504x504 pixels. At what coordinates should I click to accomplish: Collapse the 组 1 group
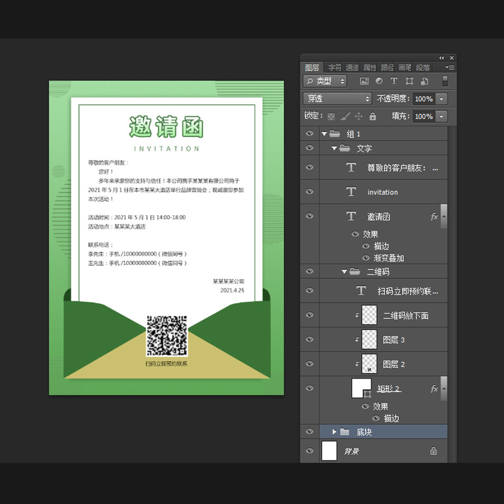324,134
